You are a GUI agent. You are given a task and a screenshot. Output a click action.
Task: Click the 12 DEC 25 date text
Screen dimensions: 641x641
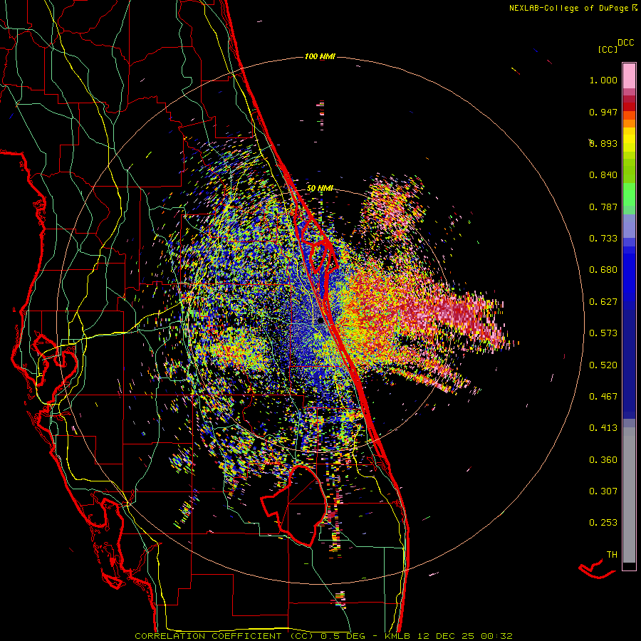446,636
